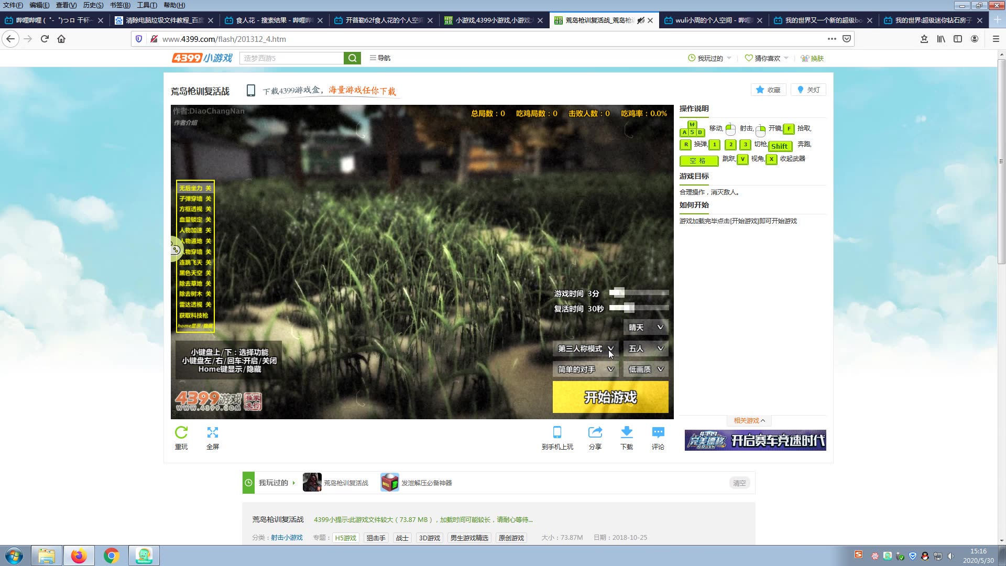Click the 清空 button in play history
Viewport: 1006px width, 566px height.
coord(739,483)
